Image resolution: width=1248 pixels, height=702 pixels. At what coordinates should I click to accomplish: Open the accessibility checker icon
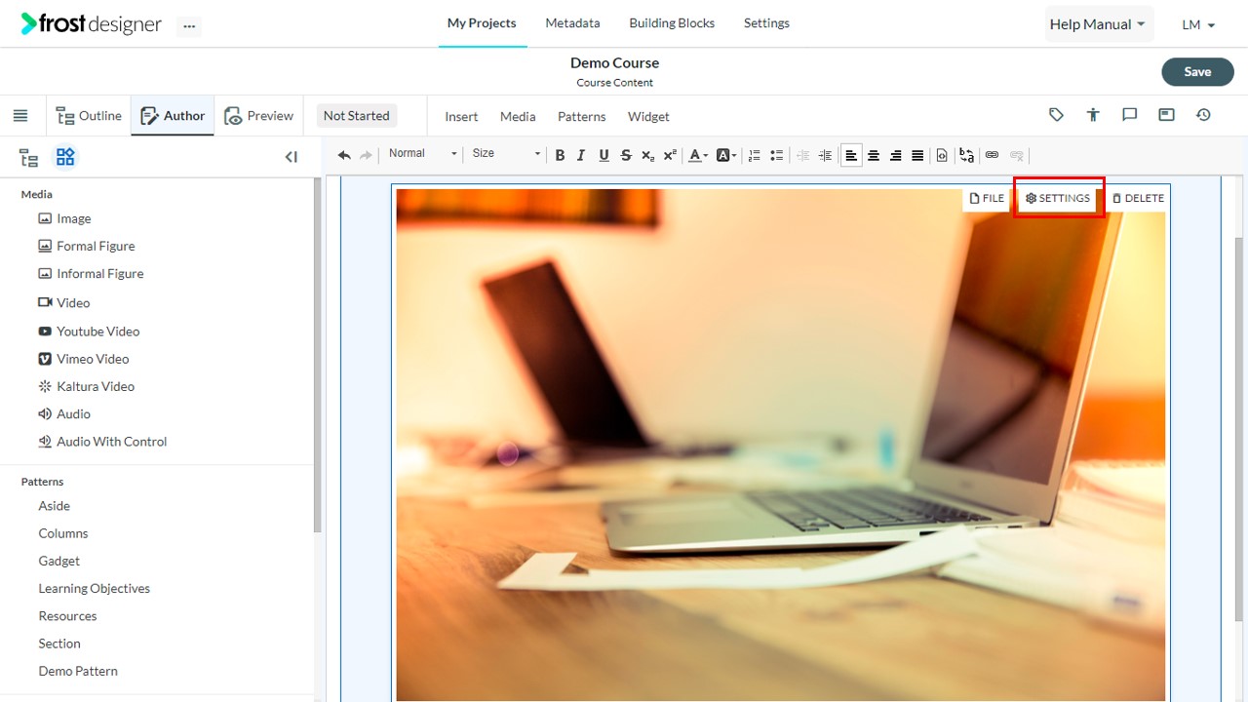(1093, 115)
